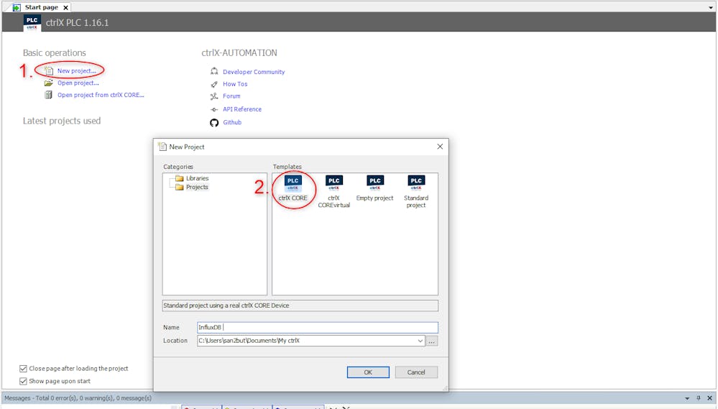Click the Open project folder icon

point(49,83)
